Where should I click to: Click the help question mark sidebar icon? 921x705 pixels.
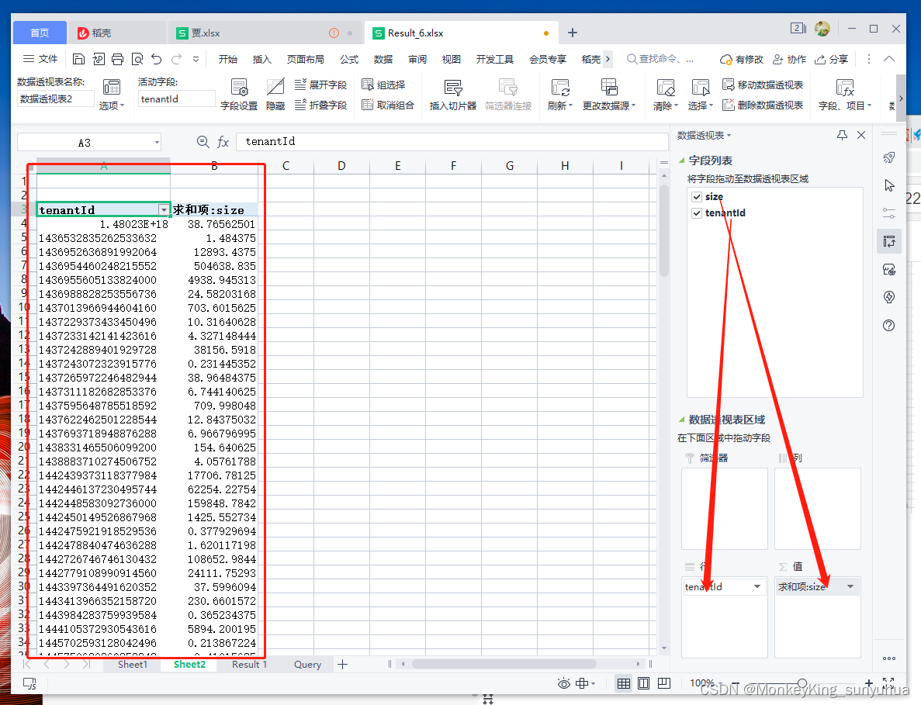[x=889, y=325]
